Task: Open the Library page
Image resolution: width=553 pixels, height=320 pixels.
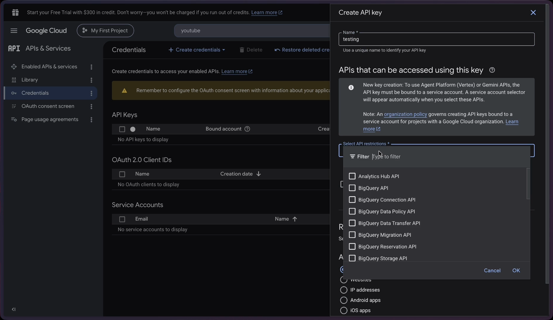Action: (30, 80)
